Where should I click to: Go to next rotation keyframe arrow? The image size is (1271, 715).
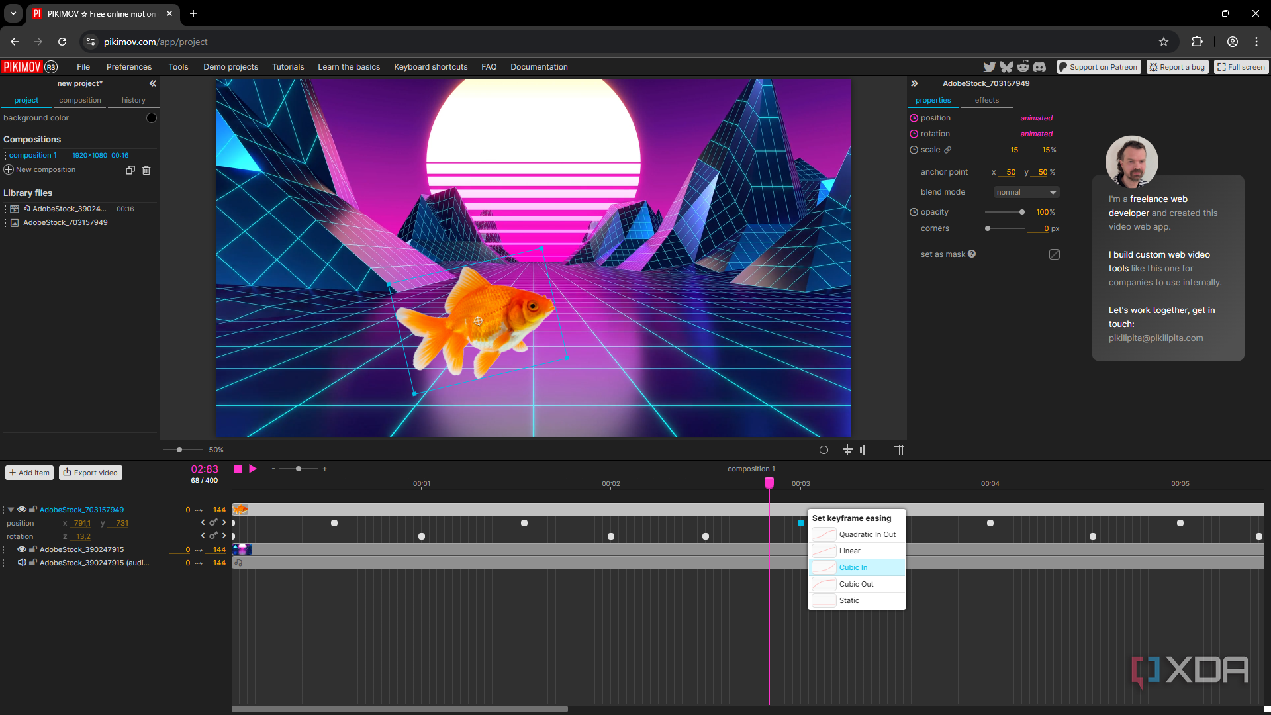click(x=224, y=536)
